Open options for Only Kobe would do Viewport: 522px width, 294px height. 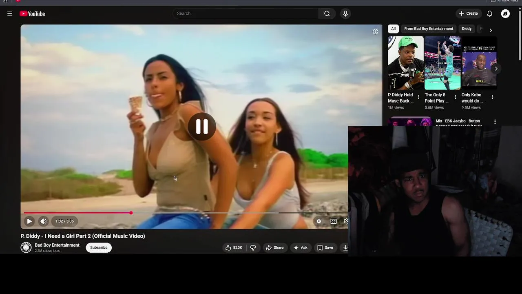[x=492, y=97]
